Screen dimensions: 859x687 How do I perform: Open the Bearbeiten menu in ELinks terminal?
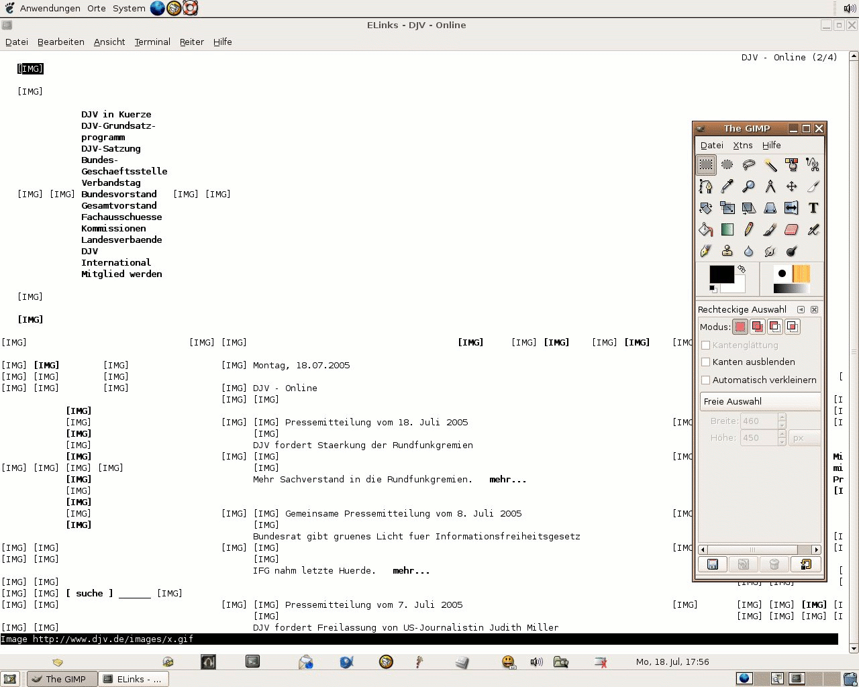click(61, 42)
